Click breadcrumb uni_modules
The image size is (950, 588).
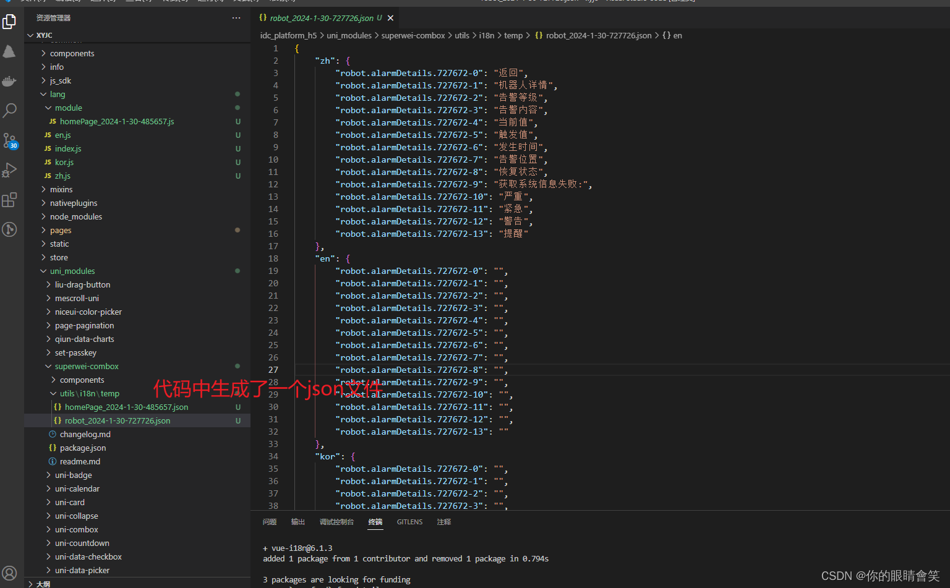[x=349, y=35]
